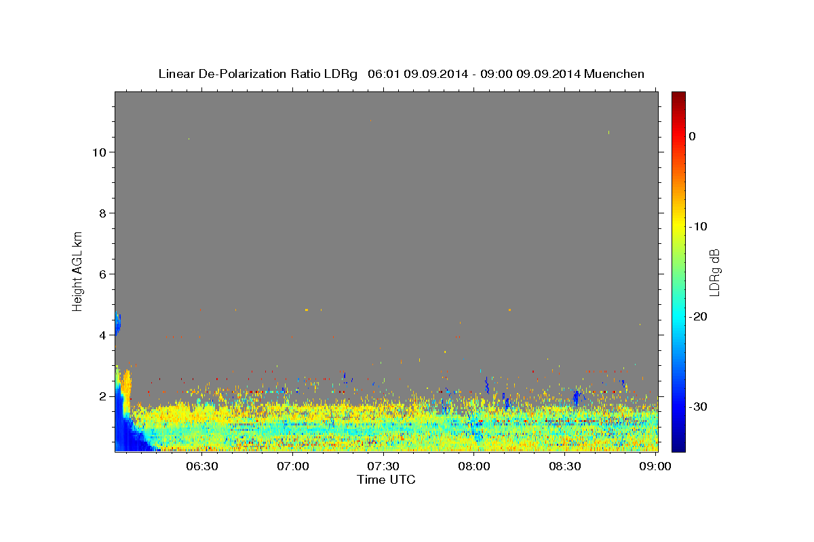Click the '08:00' time axis label
Image resolution: width=814 pixels, height=542 pixels.
(x=474, y=466)
